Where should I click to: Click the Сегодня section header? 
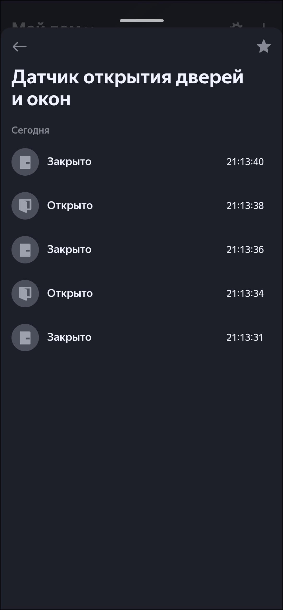coord(30,130)
